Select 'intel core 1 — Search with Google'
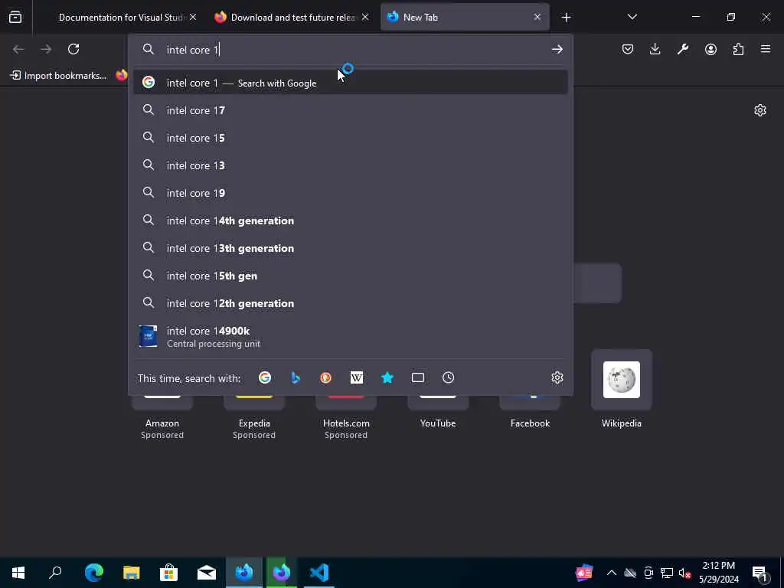The width and height of the screenshot is (784, 588). (x=350, y=83)
